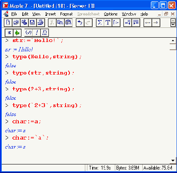Click the worksheet scrollbar down arrow
Screen dimensions: 177x173
pyautogui.click(x=173, y=161)
